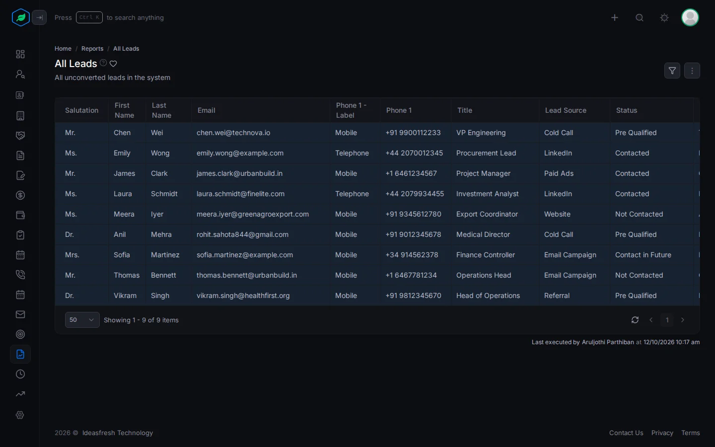Viewport: 715px width, 447px height.
Task: Open the deals handshake sidebar icon
Action: pos(20,136)
